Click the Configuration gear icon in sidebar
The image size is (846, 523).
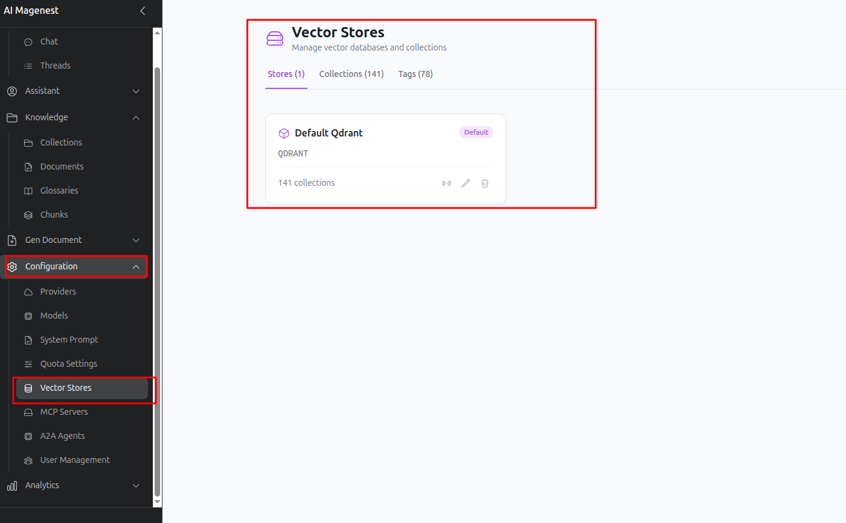[x=12, y=266]
